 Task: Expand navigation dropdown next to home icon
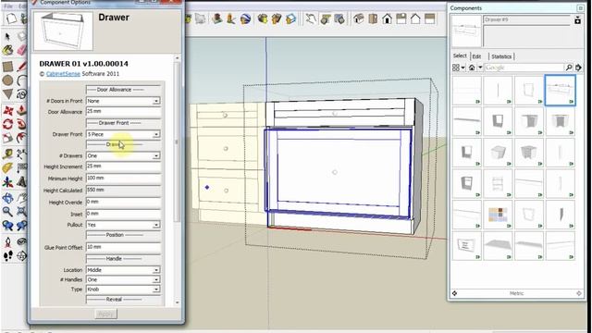click(x=480, y=68)
